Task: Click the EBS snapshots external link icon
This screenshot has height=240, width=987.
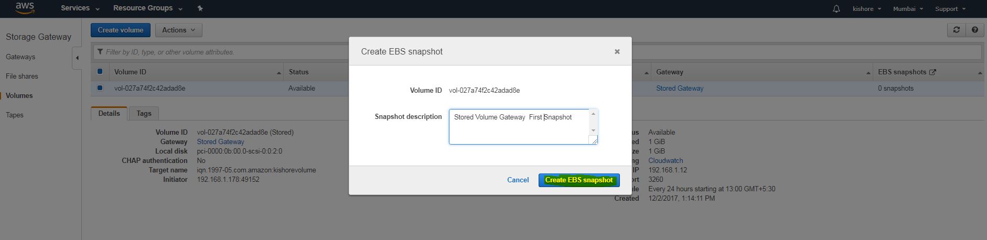Action: [932, 72]
